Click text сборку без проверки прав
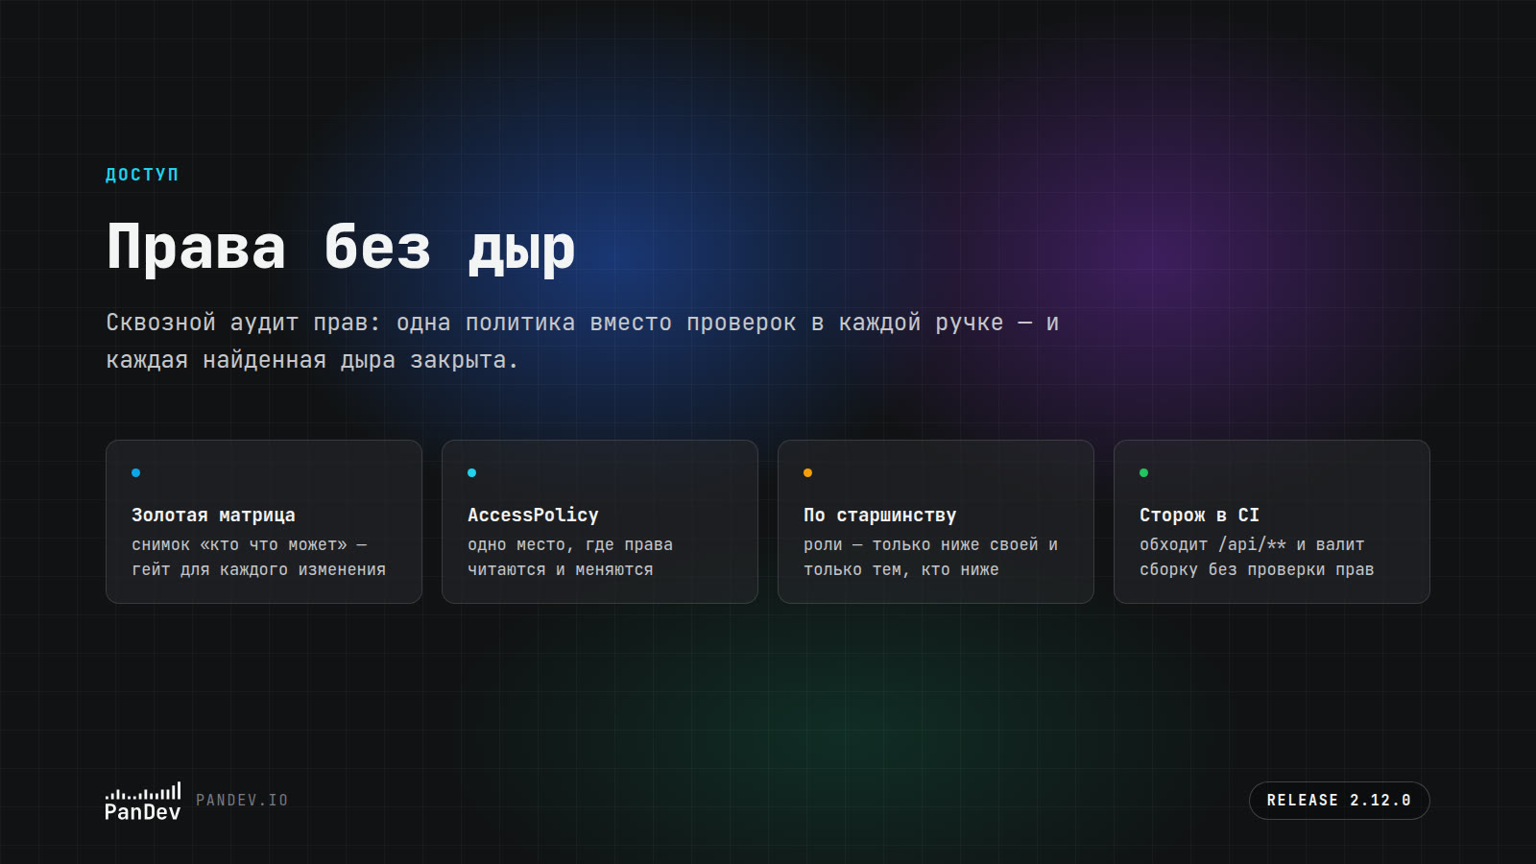The height and width of the screenshot is (864, 1536). [1257, 569]
